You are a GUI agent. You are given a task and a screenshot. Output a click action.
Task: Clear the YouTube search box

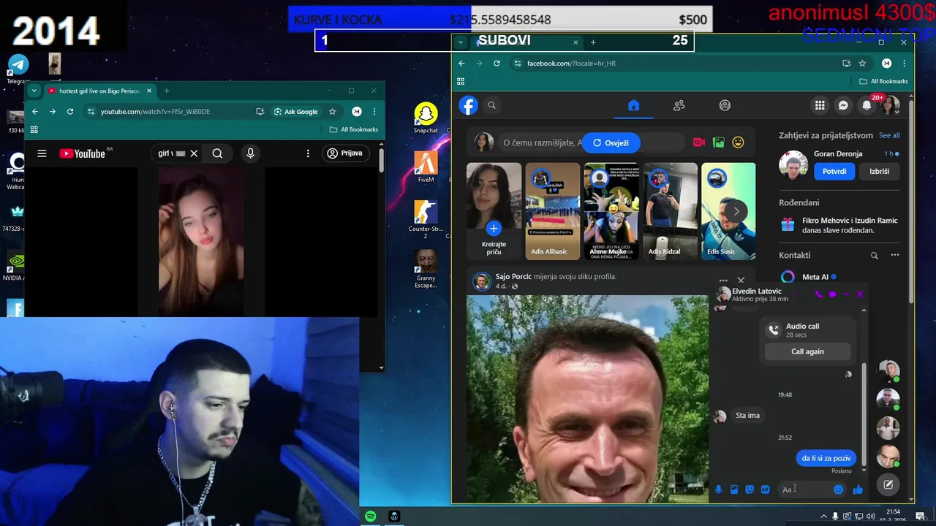tap(194, 153)
